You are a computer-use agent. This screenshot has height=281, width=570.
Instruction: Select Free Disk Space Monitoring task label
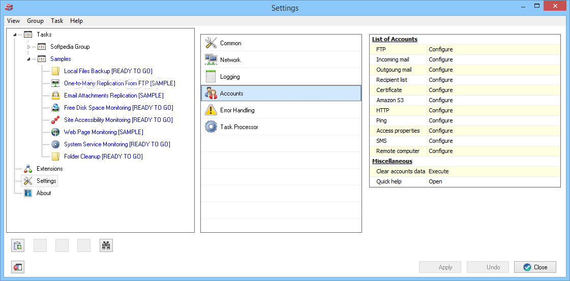point(118,108)
